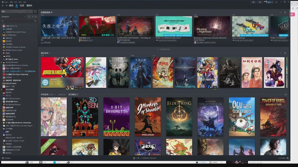The width and height of the screenshot is (298, 167).
Task: Open the 商店 (Store) tab
Action: tap(11, 6)
